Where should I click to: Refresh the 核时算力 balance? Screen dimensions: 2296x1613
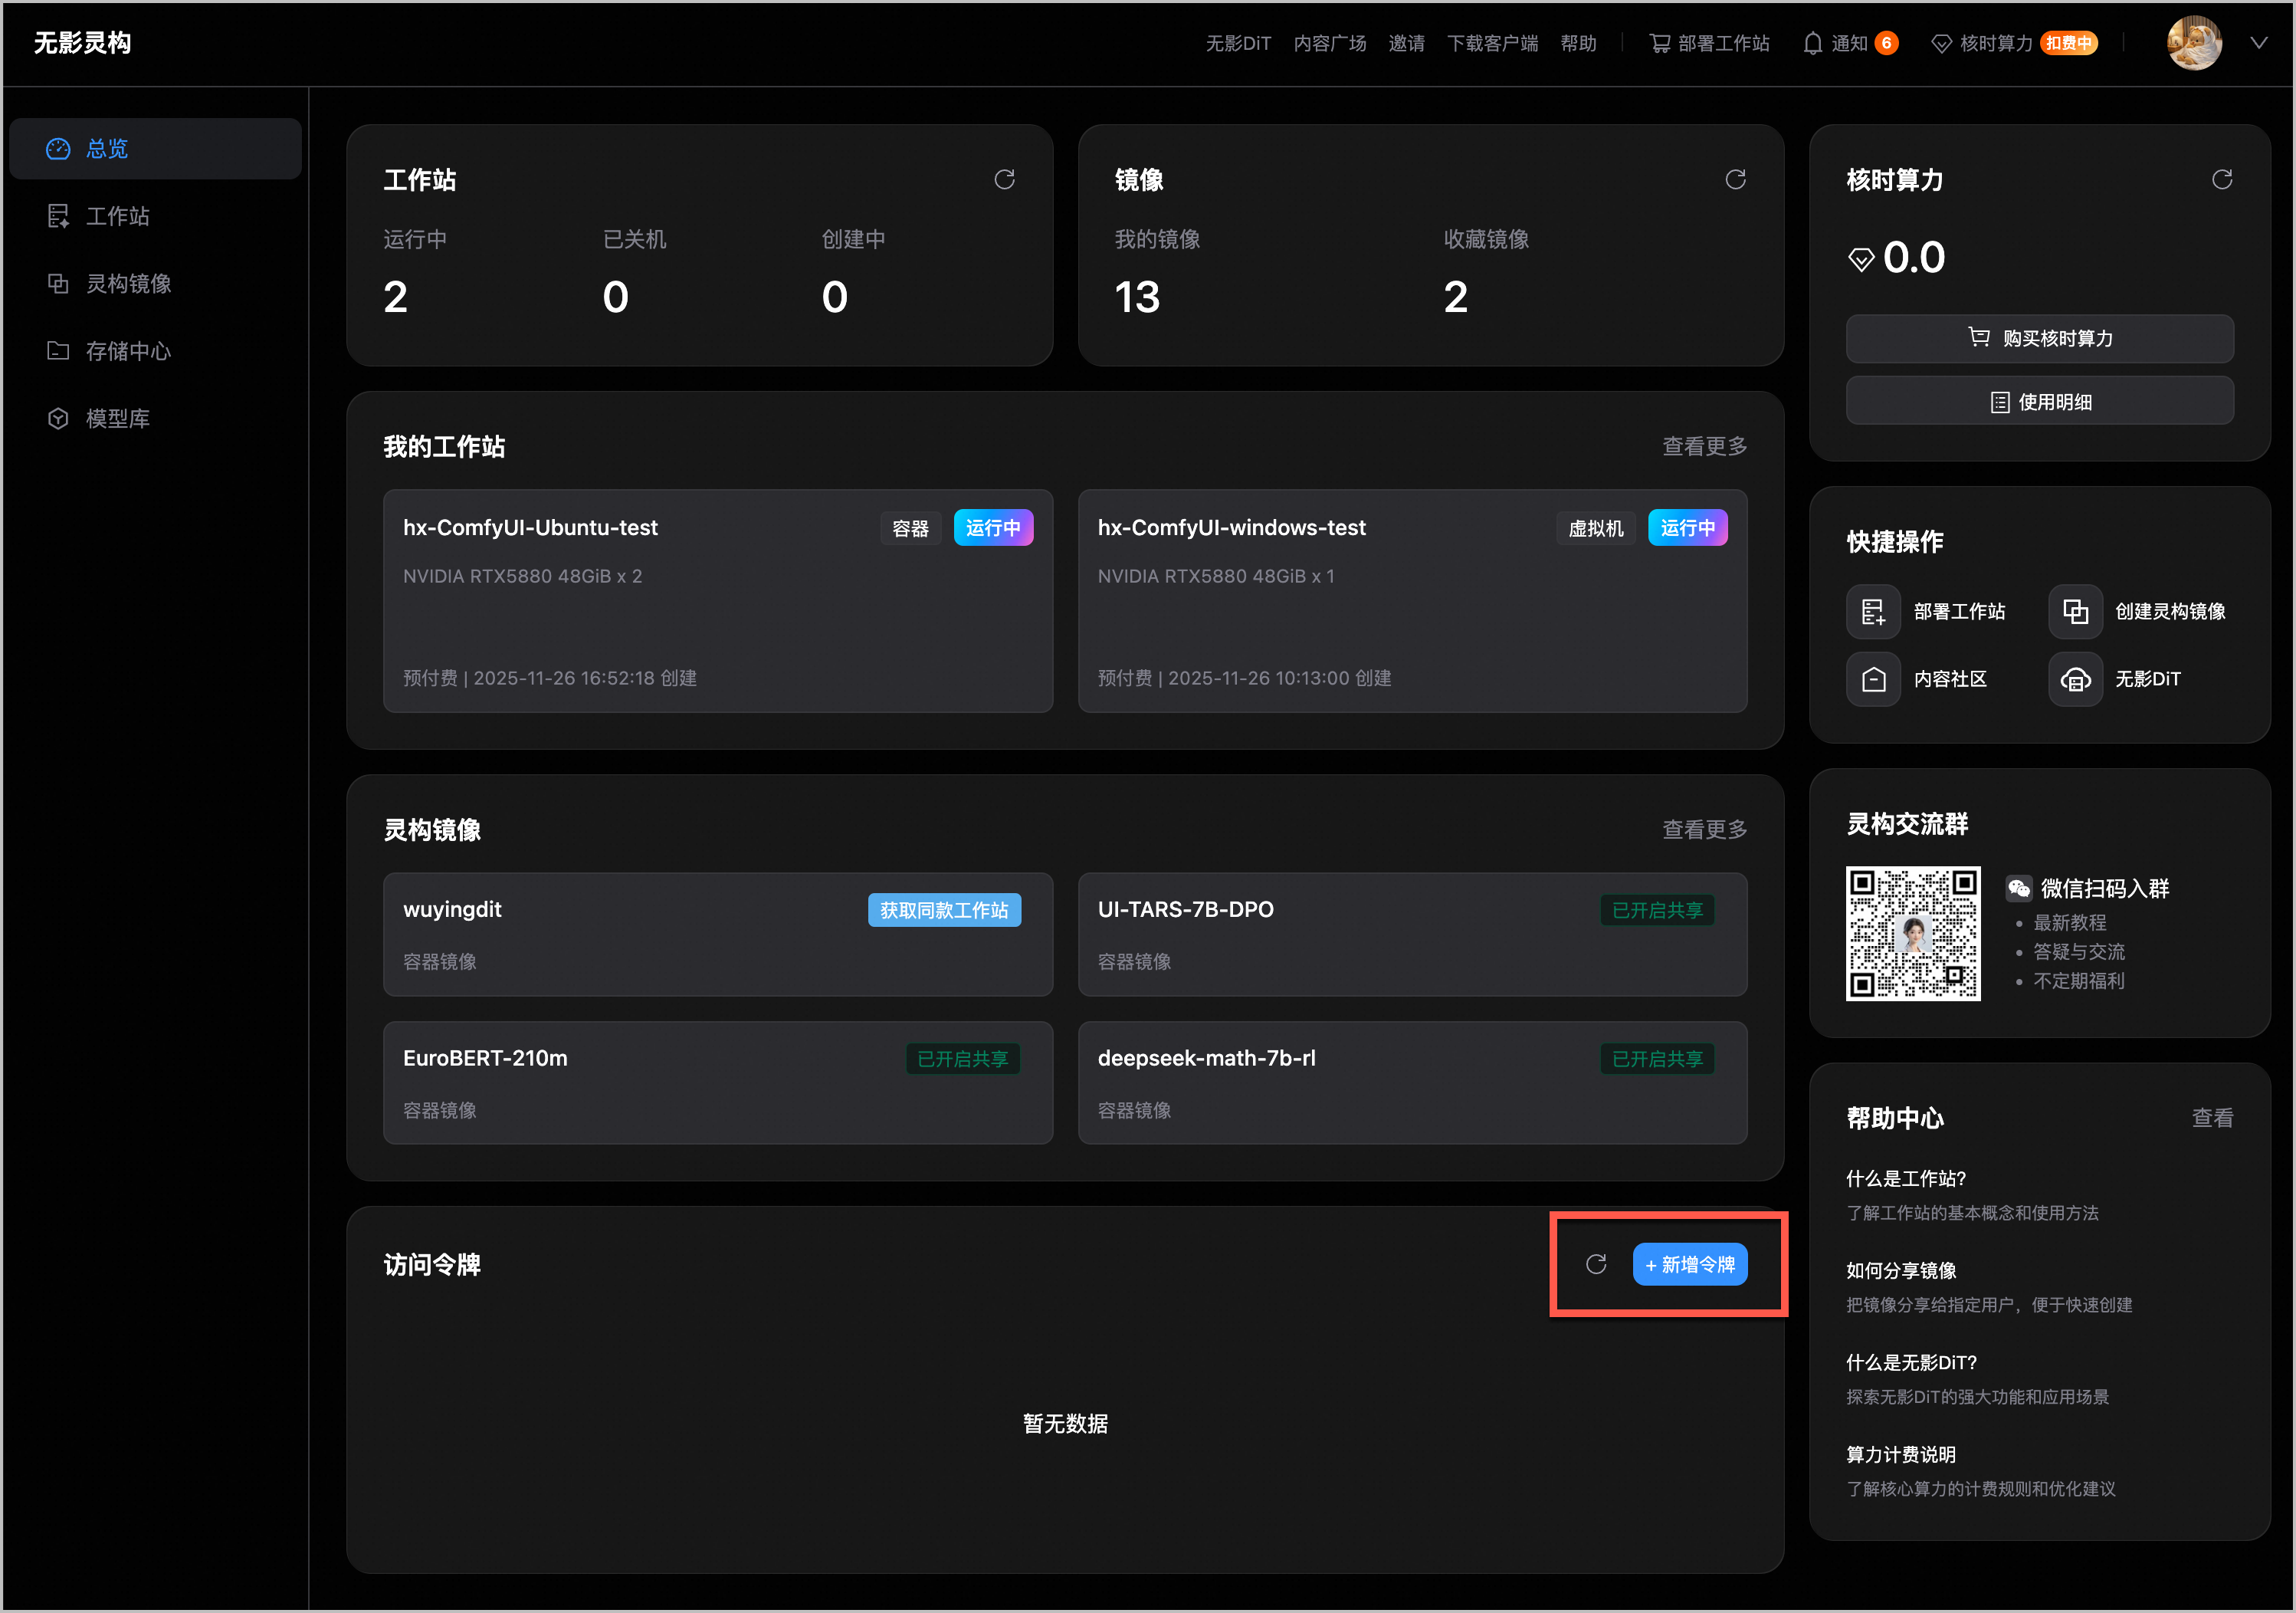pyautogui.click(x=2221, y=179)
